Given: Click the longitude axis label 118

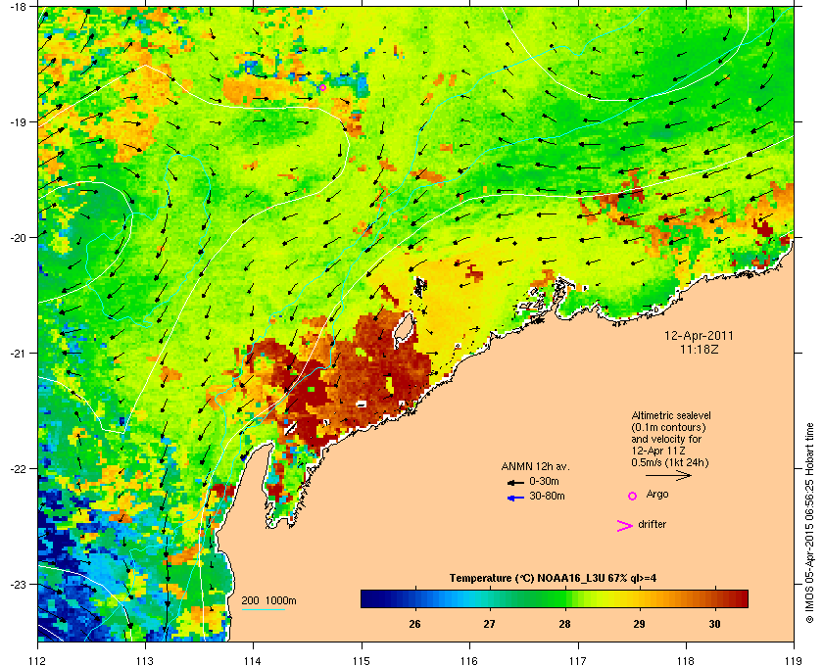Looking at the screenshot, I should coord(686,660).
